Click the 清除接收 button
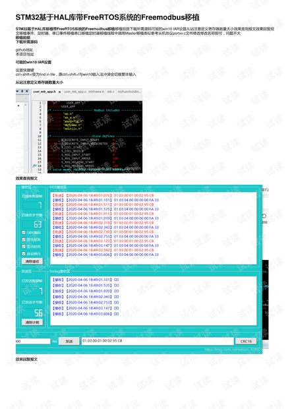This screenshot has height=409, width=290. (32, 261)
